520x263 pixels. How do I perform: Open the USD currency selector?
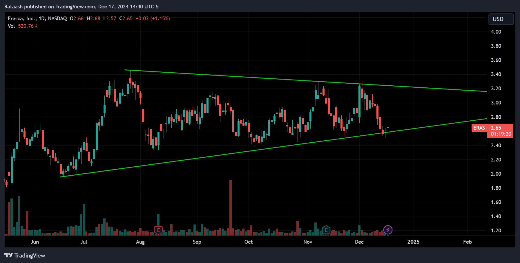pyautogui.click(x=501, y=19)
